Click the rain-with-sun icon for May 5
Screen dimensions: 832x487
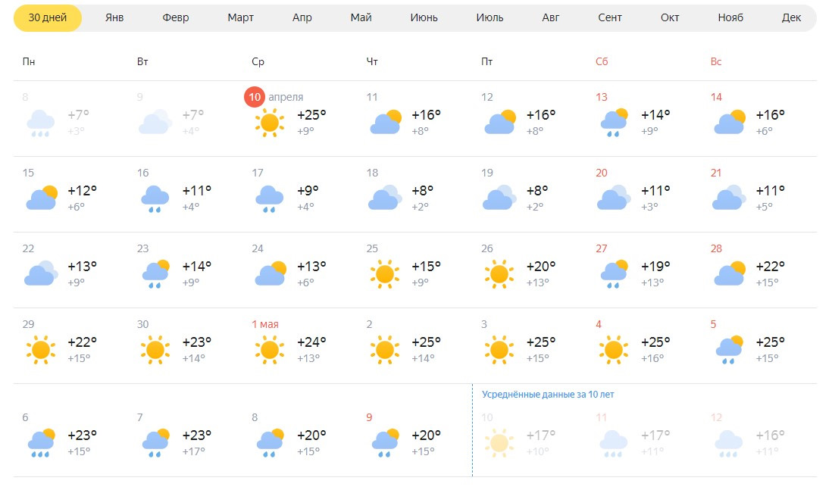click(x=727, y=349)
